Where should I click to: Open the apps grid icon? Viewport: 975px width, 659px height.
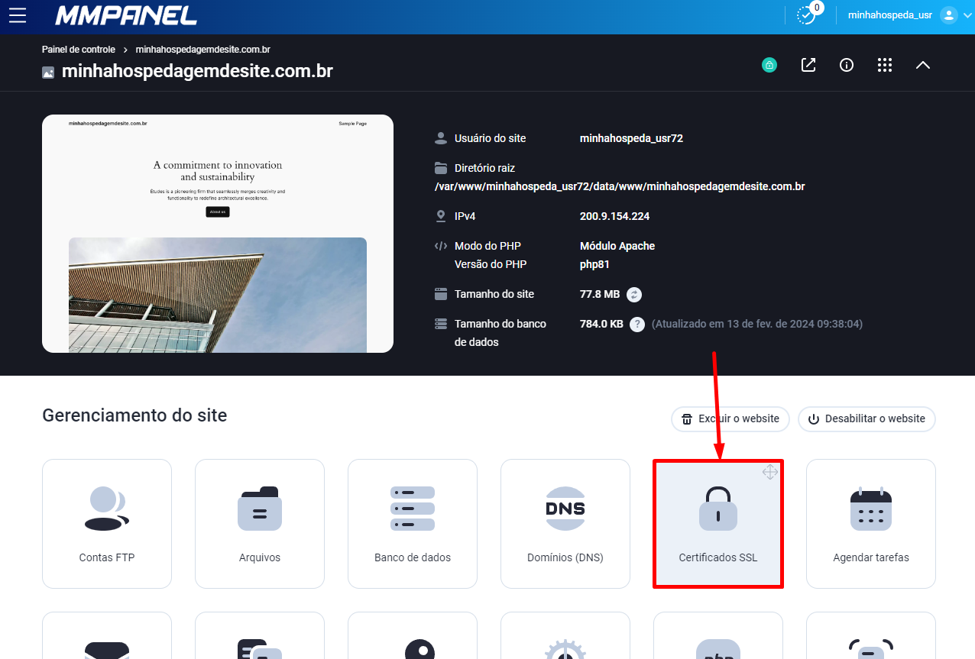pyautogui.click(x=885, y=65)
